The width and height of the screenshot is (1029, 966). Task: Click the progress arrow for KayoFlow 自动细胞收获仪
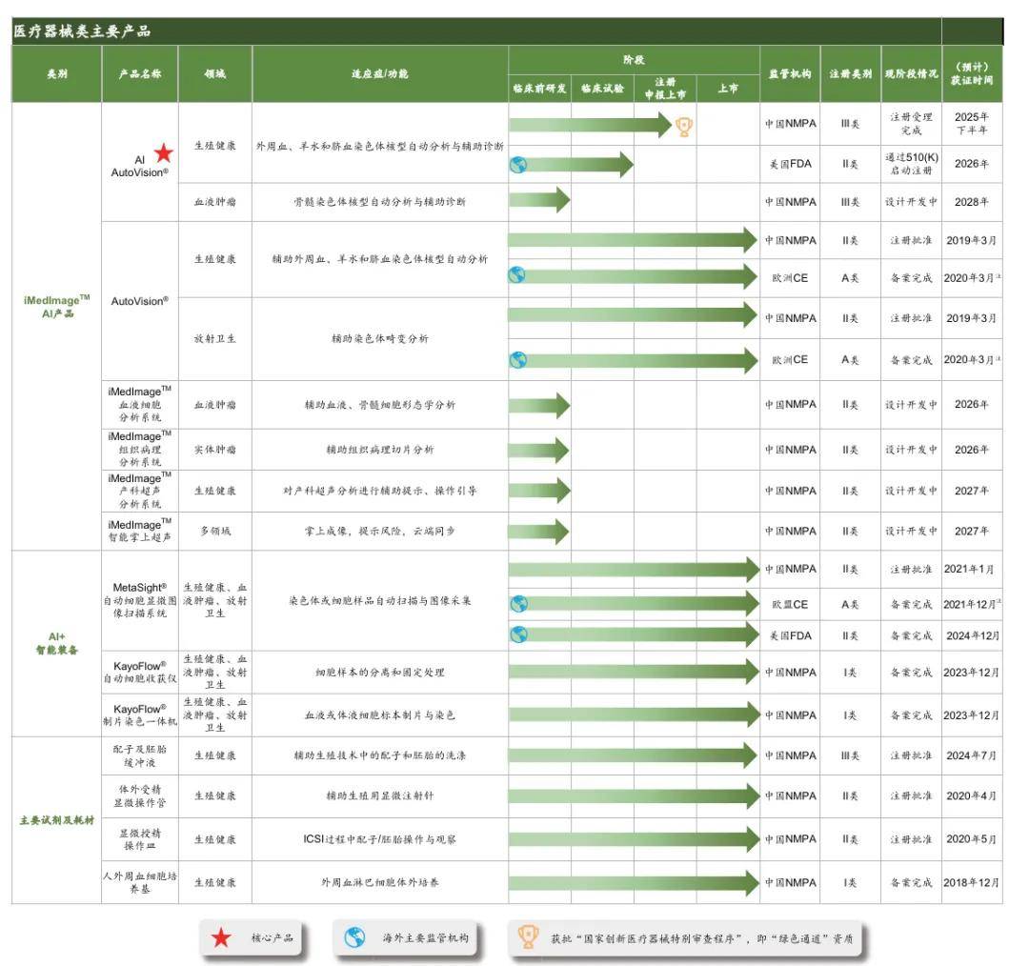[634, 672]
